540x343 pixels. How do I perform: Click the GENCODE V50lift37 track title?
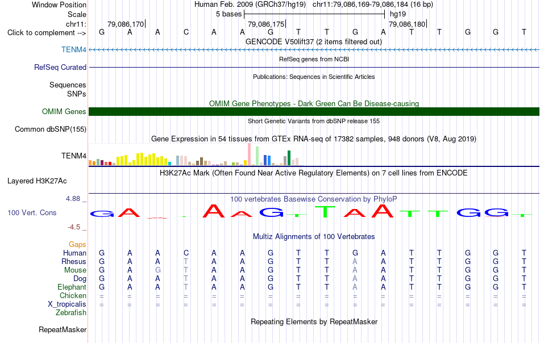point(313,41)
